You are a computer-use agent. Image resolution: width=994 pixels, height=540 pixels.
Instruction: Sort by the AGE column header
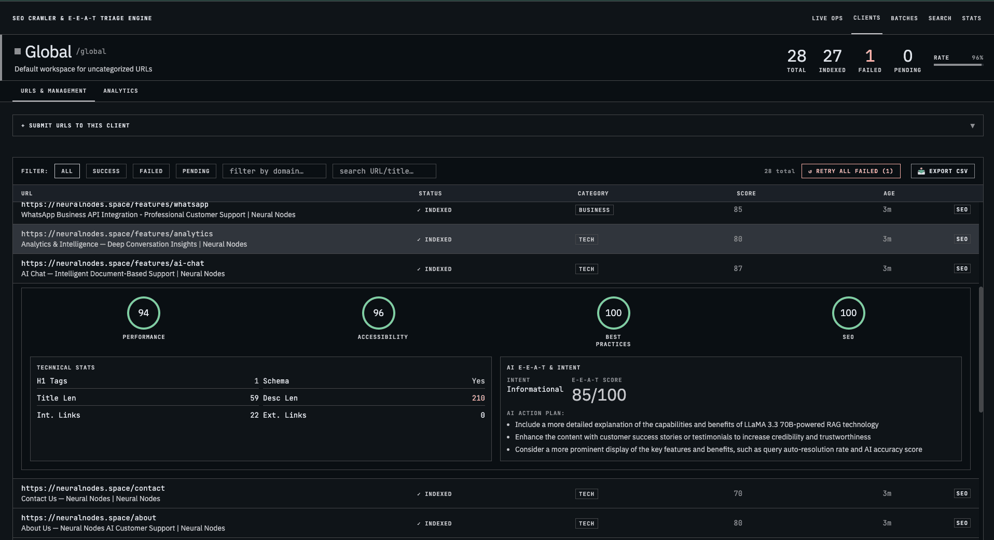coord(889,193)
